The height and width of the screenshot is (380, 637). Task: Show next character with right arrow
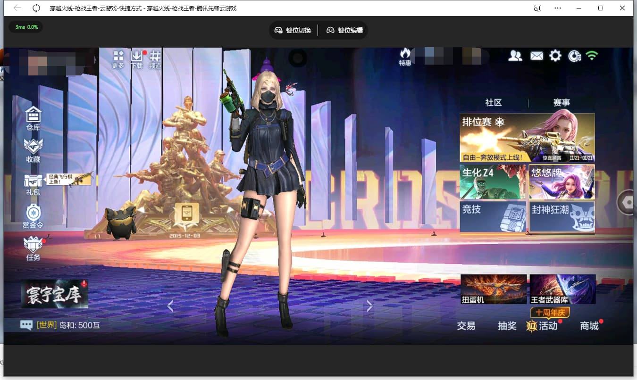pyautogui.click(x=369, y=306)
